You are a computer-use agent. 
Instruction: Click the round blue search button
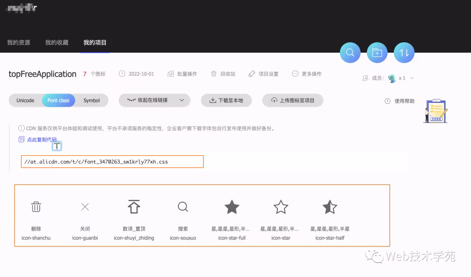[x=350, y=53]
